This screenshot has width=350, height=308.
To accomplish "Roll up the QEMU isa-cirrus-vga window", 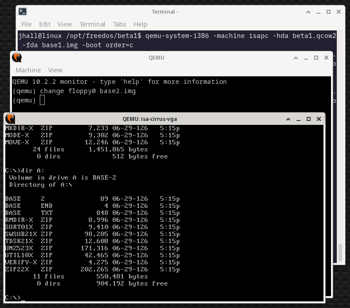I will tap(289, 119).
